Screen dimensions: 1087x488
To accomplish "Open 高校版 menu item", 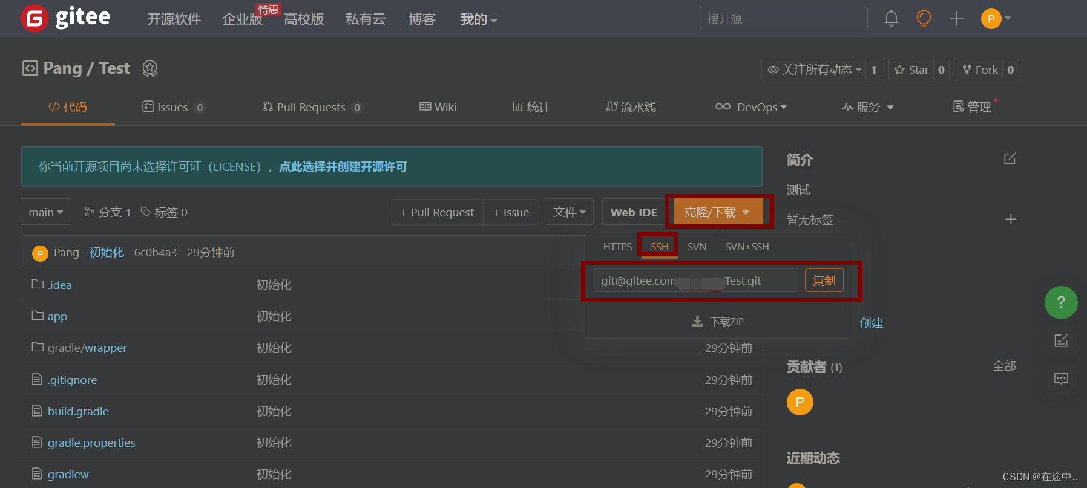I will pos(304,19).
